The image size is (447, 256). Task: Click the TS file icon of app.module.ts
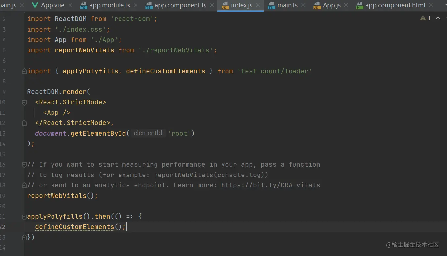(84, 6)
